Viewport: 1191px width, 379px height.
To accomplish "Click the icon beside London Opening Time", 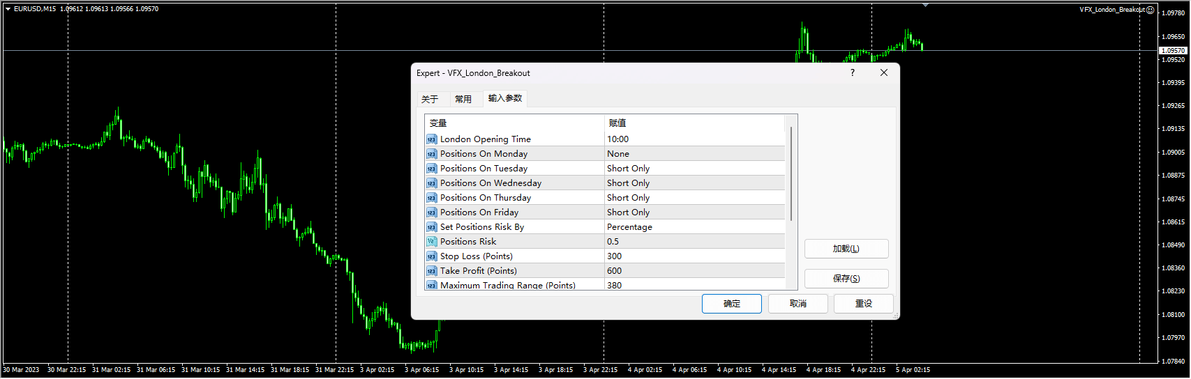I will point(431,139).
